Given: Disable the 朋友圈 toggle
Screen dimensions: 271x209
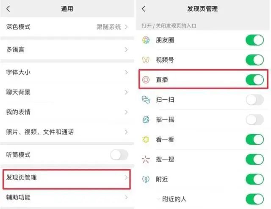Looking at the screenshot, I should pos(254,40).
